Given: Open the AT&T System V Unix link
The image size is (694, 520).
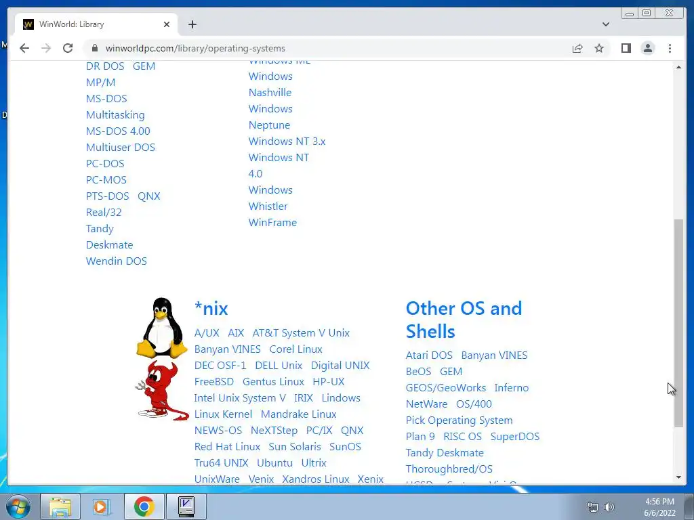Looking at the screenshot, I should point(301,333).
